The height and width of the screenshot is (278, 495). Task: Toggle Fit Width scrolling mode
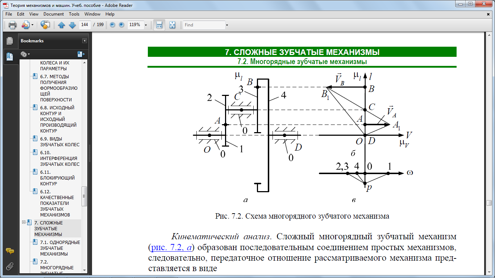pos(159,25)
